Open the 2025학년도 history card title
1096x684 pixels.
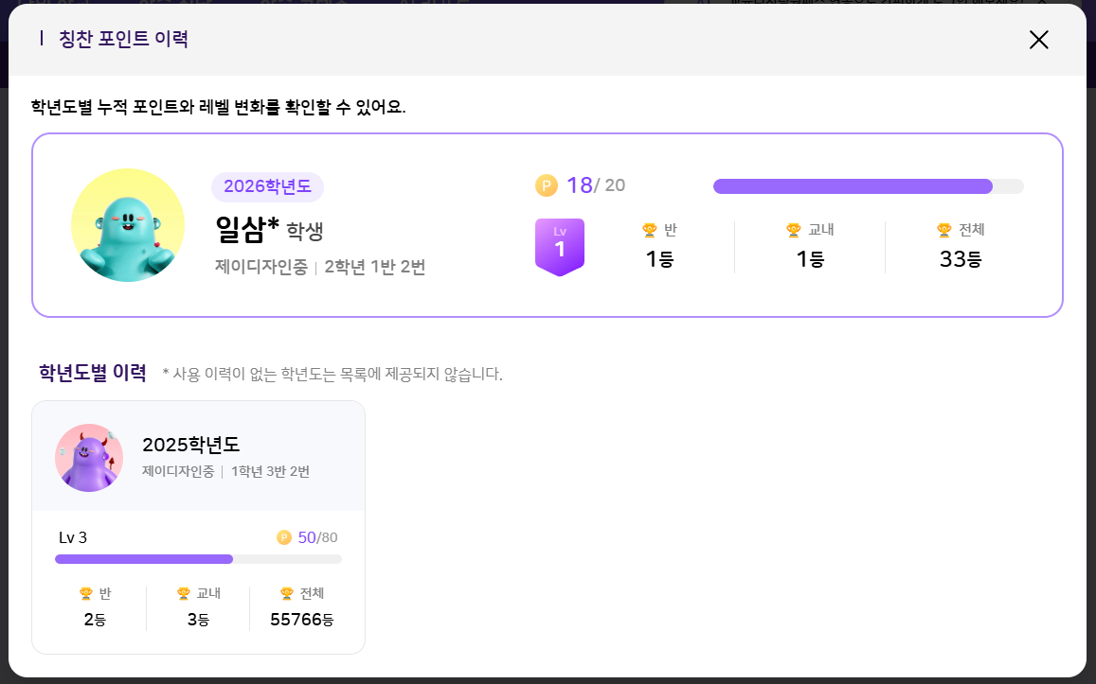(x=191, y=446)
